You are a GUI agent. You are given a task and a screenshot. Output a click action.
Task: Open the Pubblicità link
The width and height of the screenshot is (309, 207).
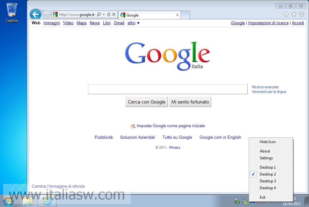(104, 137)
